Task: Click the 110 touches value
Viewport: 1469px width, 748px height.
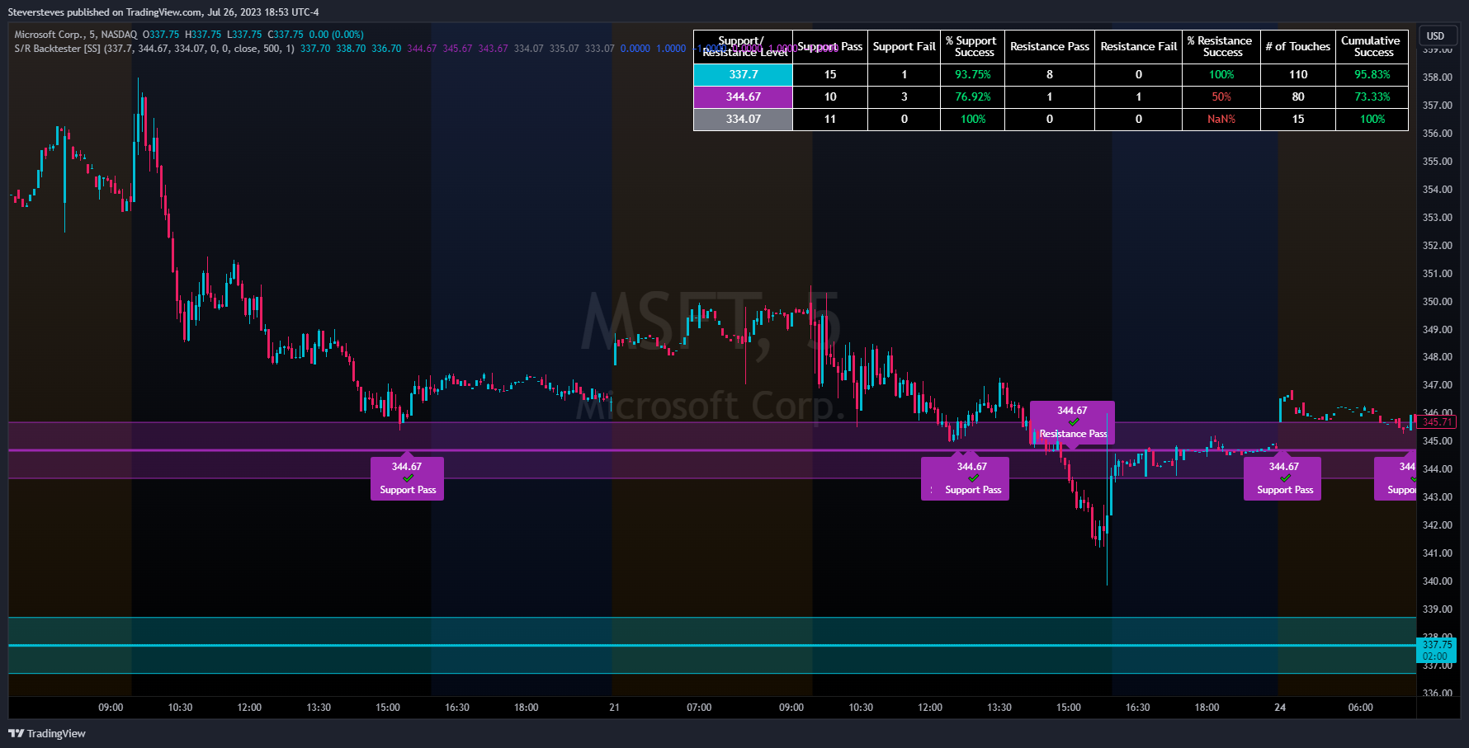Action: 1298,74
